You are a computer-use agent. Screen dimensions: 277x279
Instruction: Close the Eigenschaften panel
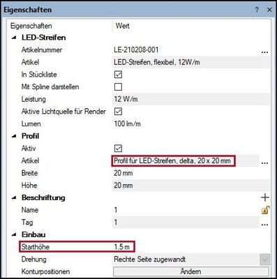coord(269,10)
